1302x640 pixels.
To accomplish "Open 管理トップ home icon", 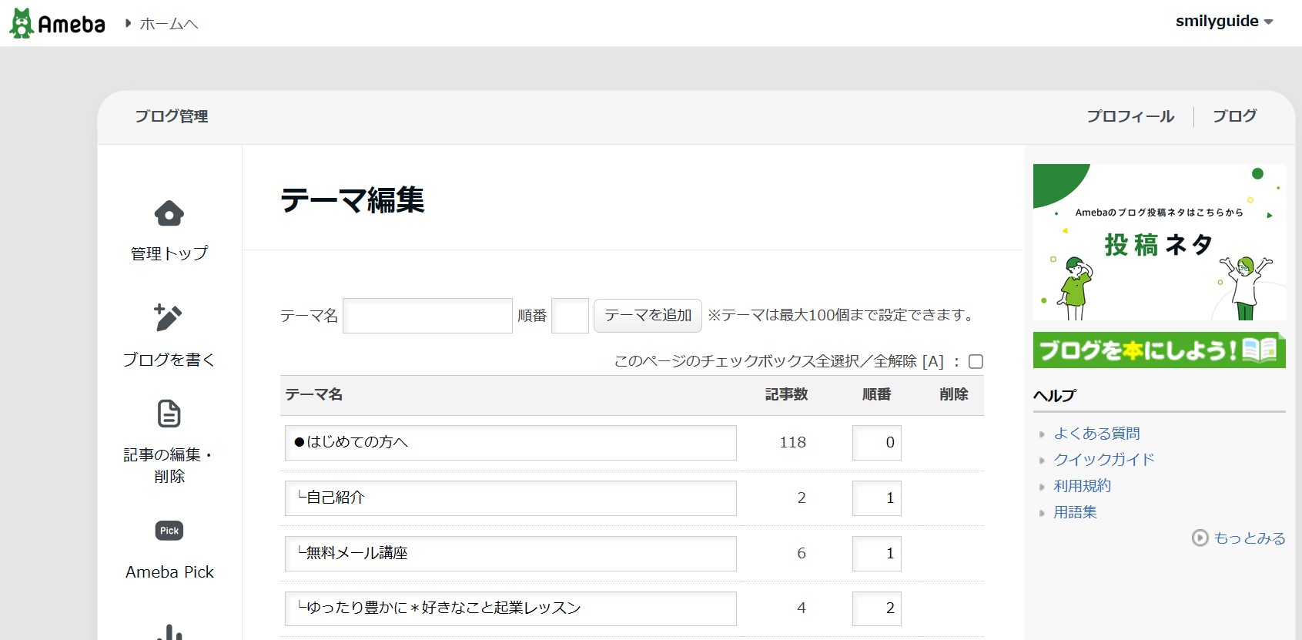I will pos(169,213).
